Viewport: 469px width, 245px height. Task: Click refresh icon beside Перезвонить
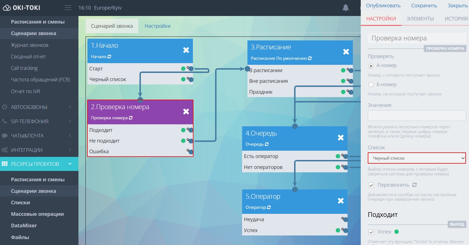(x=414, y=185)
